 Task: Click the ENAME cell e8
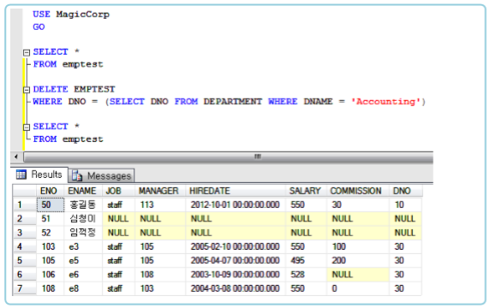(83, 288)
